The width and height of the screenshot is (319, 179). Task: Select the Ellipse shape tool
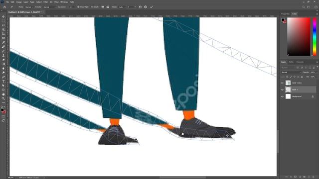(x=3, y=89)
